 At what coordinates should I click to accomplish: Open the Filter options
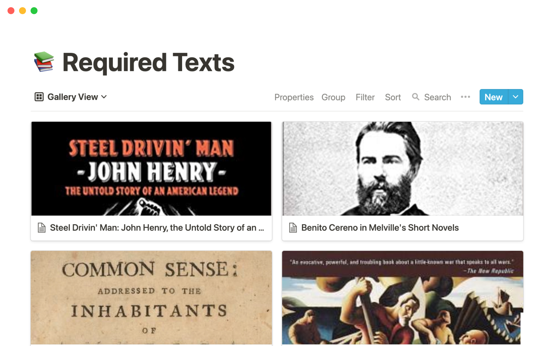365,97
